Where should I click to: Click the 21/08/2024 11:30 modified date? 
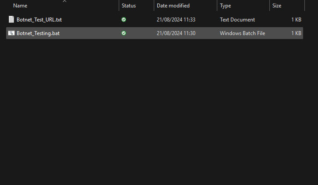pyautogui.click(x=176, y=33)
